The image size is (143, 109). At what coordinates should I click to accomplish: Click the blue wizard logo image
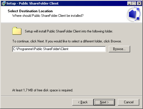[x=134, y=14]
